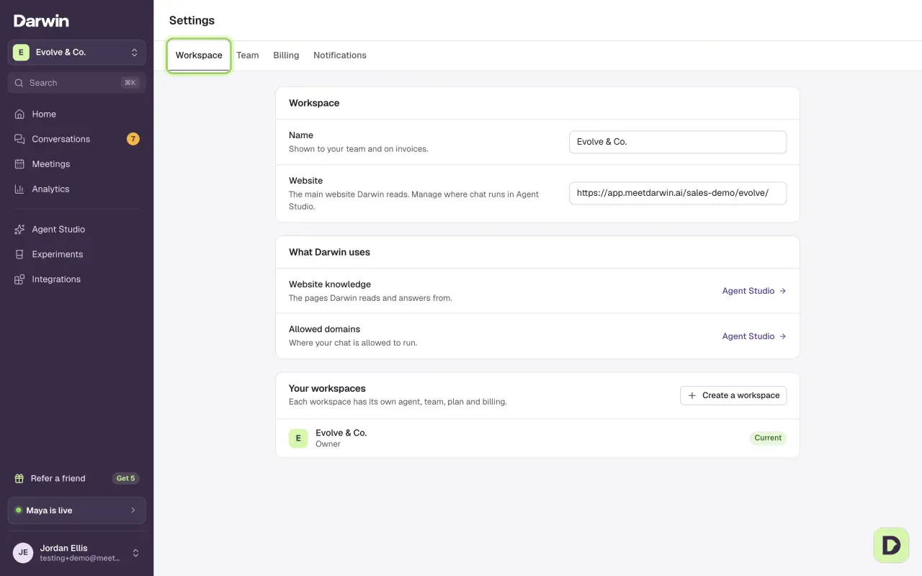Viewport: 922px width, 576px height.
Task: Click the Maya is live button
Action: pyautogui.click(x=76, y=510)
